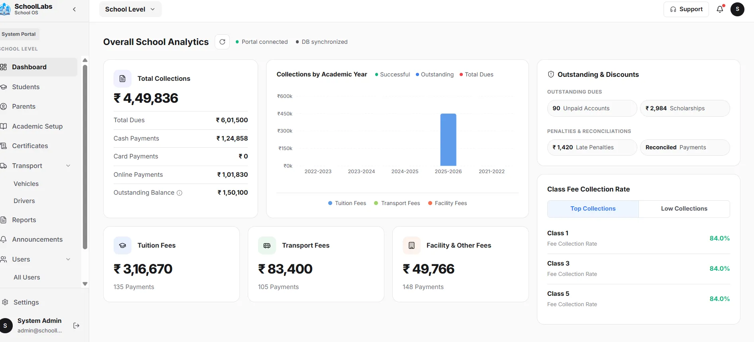The width and height of the screenshot is (754, 342).
Task: Collapse the Users submenu chevron
Action: tap(68, 259)
